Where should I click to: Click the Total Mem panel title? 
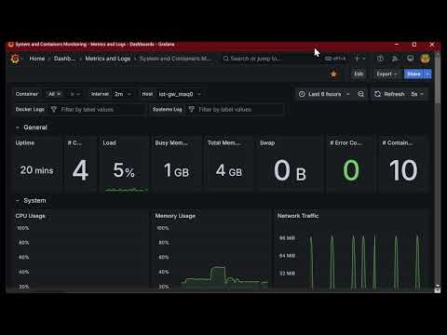pos(223,142)
